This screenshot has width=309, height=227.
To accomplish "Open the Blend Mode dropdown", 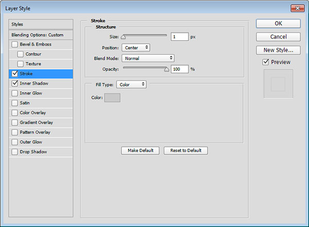I will tap(148, 58).
